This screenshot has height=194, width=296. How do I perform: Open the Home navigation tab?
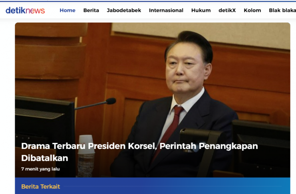click(68, 10)
